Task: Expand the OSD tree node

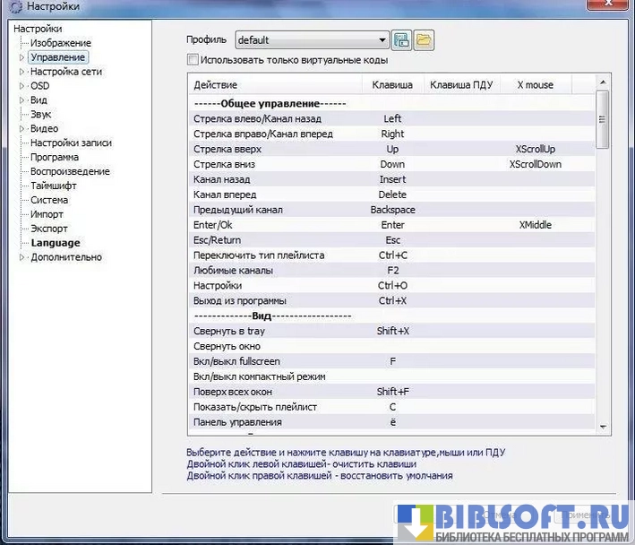Action: [22, 86]
